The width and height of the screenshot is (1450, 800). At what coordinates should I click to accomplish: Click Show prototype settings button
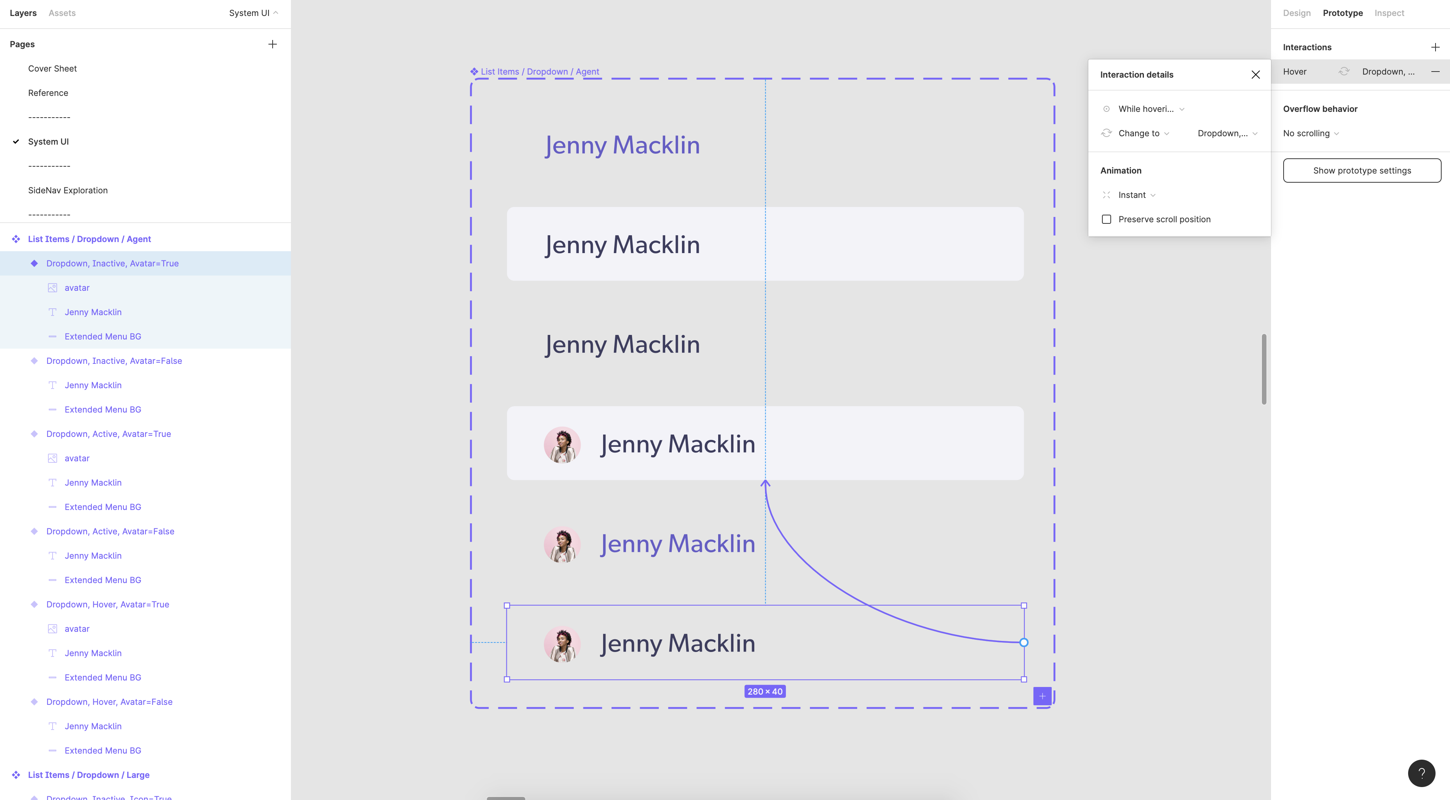[x=1362, y=171]
